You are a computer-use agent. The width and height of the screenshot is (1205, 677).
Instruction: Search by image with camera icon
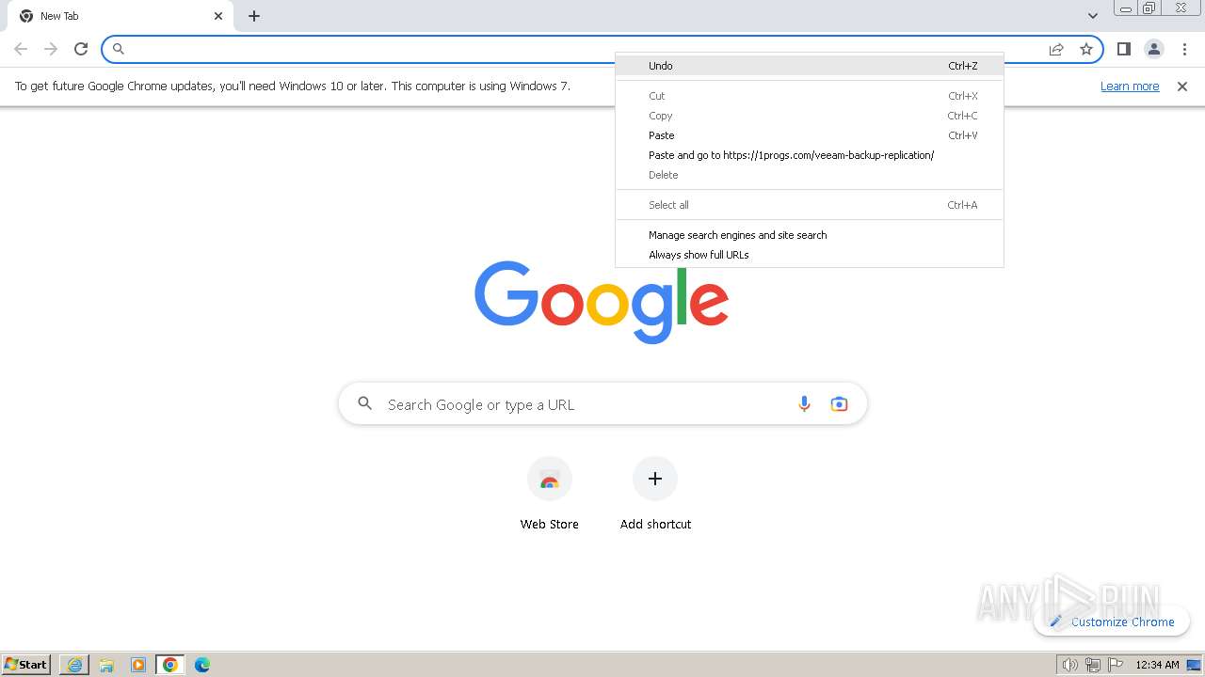839,404
